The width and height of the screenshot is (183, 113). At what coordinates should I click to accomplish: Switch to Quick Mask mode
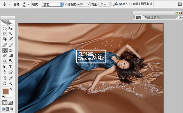point(11,103)
